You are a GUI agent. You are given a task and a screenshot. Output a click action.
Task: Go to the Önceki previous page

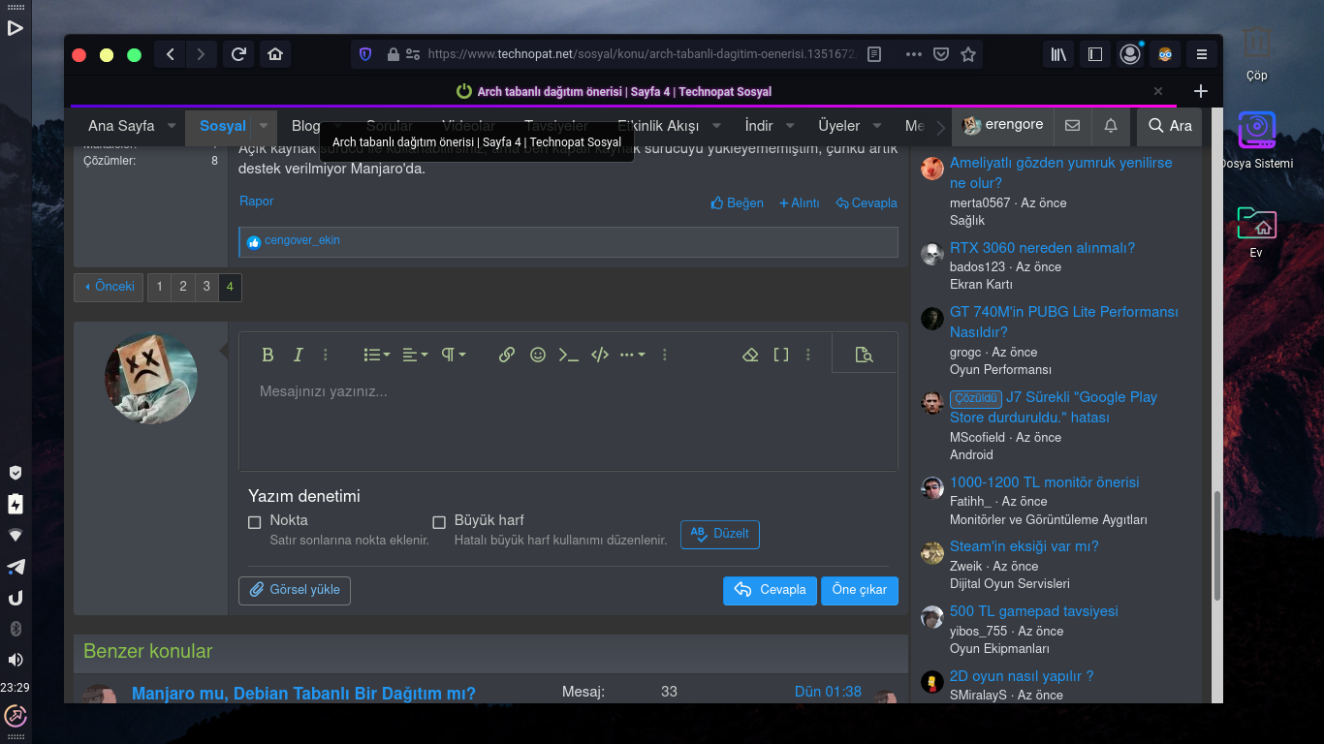tap(109, 287)
